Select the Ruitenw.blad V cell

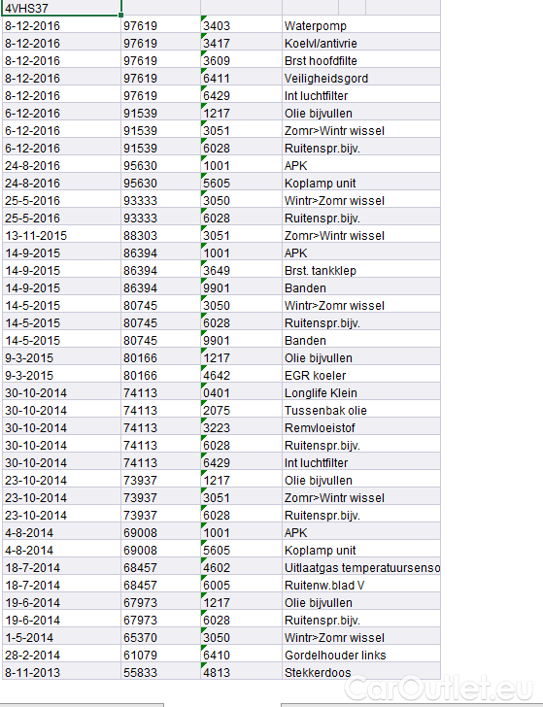click(x=361, y=586)
